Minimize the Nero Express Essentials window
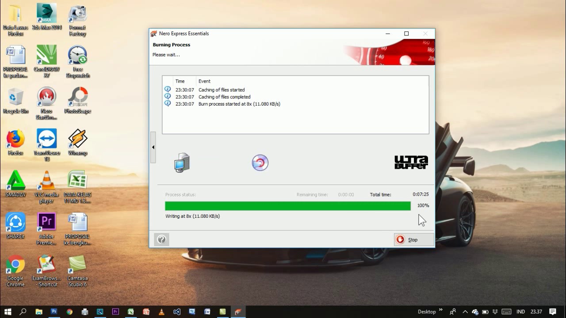Screen dimensions: 566x318 pyautogui.click(x=388, y=34)
